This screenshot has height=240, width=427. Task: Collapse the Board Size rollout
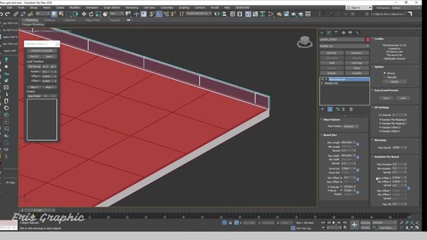tap(330, 135)
